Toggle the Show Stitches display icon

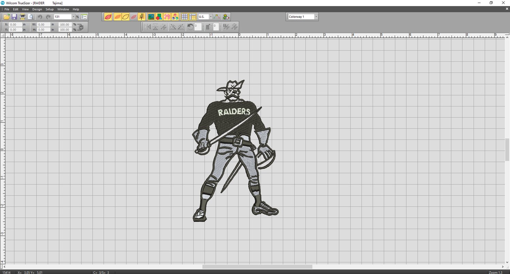coord(117,17)
